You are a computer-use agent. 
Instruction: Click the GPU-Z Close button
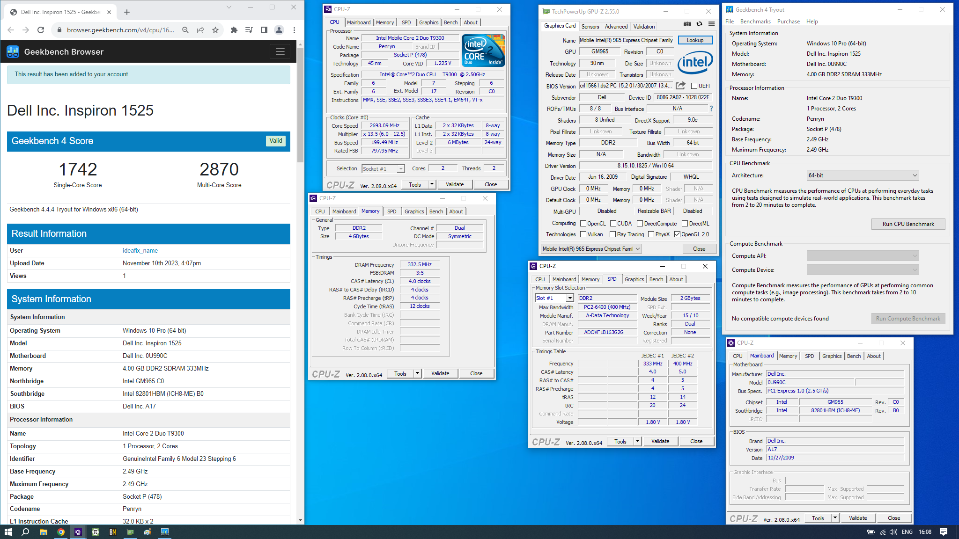[x=699, y=249]
